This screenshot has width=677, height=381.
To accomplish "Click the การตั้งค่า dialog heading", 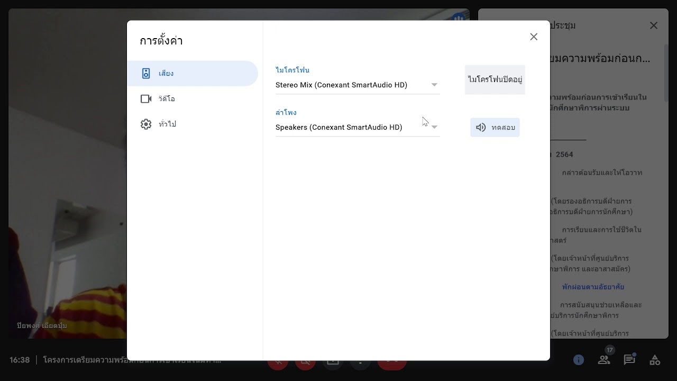I will [x=161, y=41].
